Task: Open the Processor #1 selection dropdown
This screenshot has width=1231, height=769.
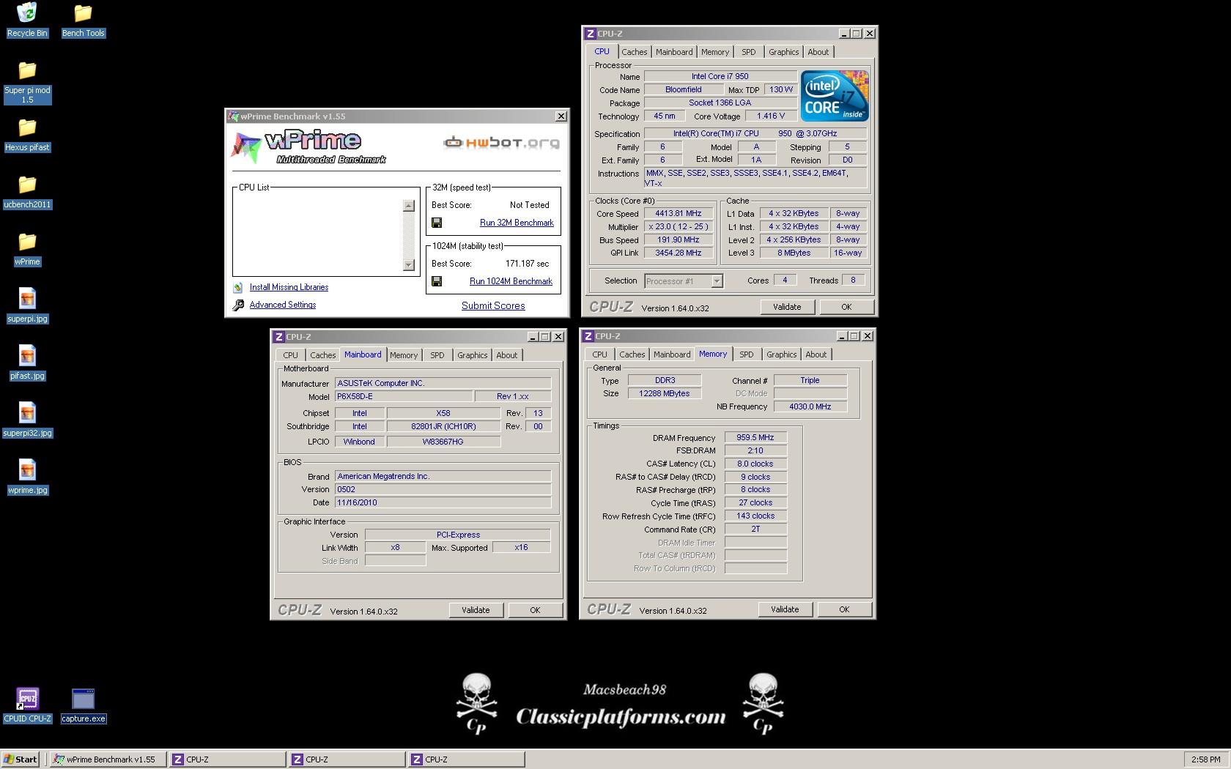Action: tap(717, 281)
